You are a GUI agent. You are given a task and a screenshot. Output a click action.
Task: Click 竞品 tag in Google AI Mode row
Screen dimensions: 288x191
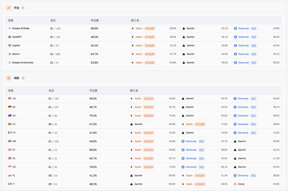(x=254, y=28)
